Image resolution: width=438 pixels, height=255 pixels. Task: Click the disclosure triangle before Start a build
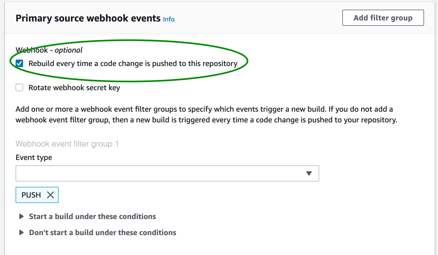click(21, 216)
